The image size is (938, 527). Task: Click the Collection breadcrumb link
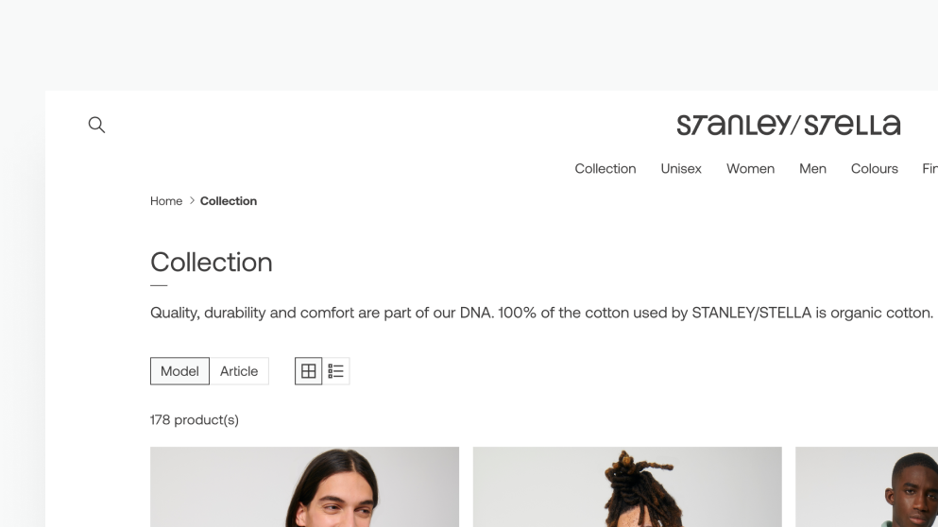(229, 201)
